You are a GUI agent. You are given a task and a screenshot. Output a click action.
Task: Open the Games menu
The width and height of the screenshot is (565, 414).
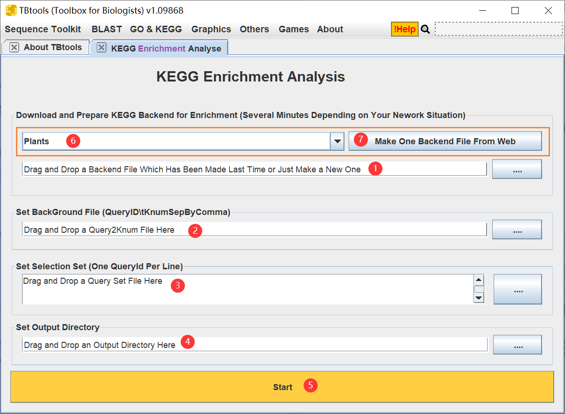click(294, 29)
